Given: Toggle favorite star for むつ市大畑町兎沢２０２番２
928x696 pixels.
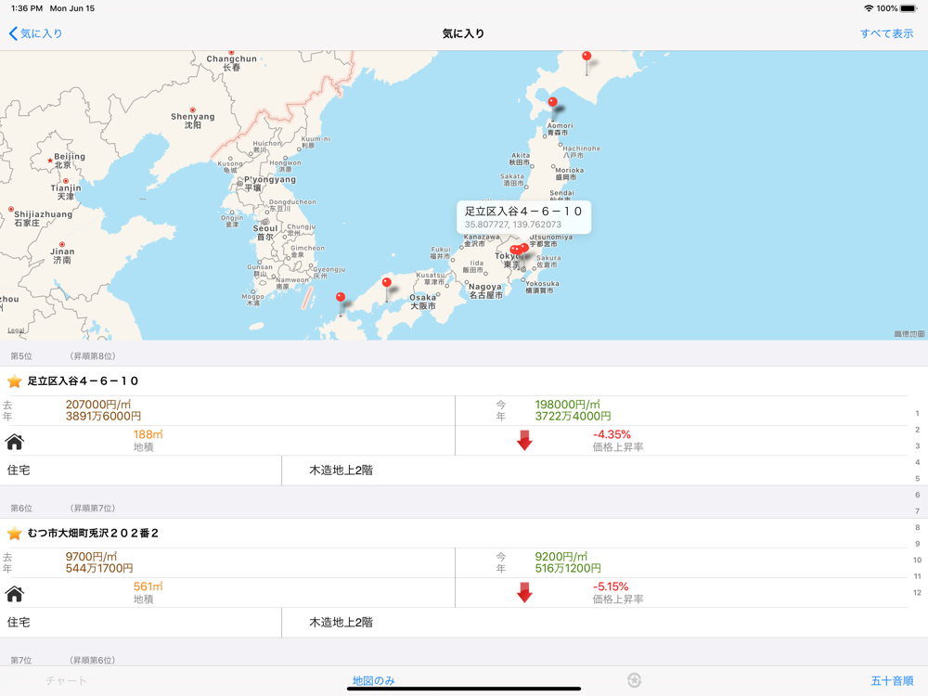Looking at the screenshot, I should coord(15,534).
